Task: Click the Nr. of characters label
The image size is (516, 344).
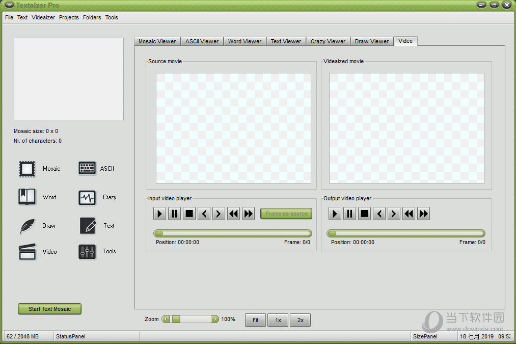Action: pyautogui.click(x=38, y=141)
